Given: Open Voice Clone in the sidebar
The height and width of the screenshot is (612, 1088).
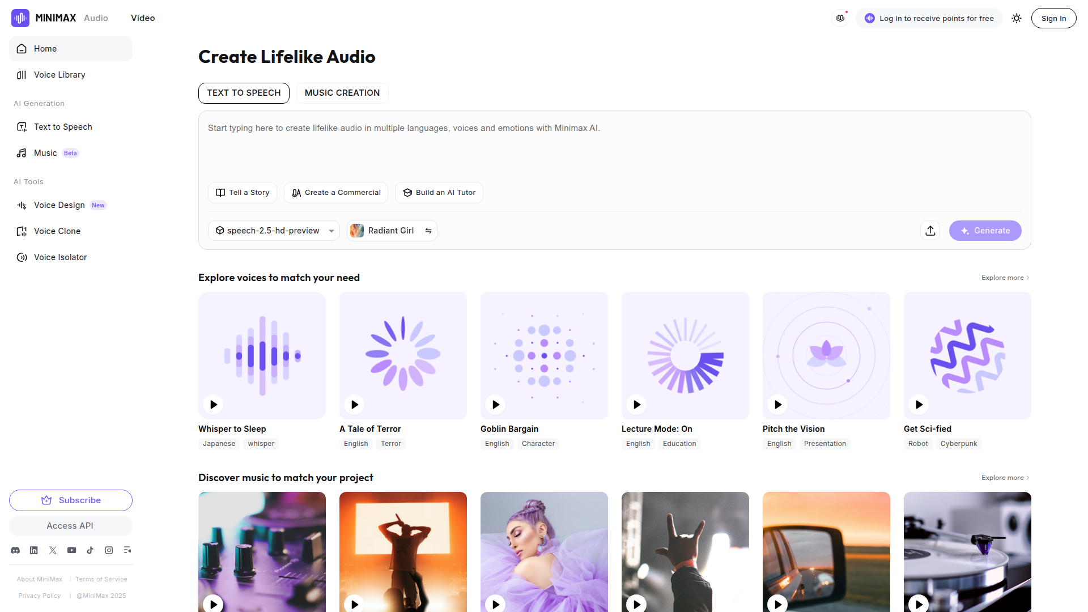Looking at the screenshot, I should coord(57,231).
